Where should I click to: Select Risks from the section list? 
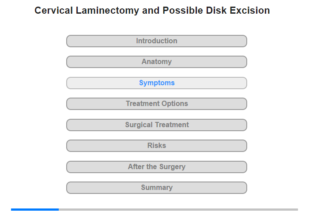(x=156, y=146)
